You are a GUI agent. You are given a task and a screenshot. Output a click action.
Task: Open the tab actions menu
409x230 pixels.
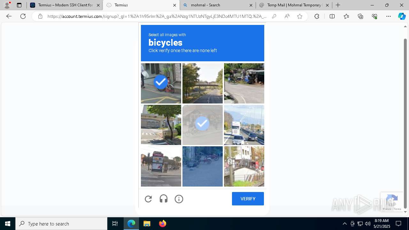pos(19,5)
